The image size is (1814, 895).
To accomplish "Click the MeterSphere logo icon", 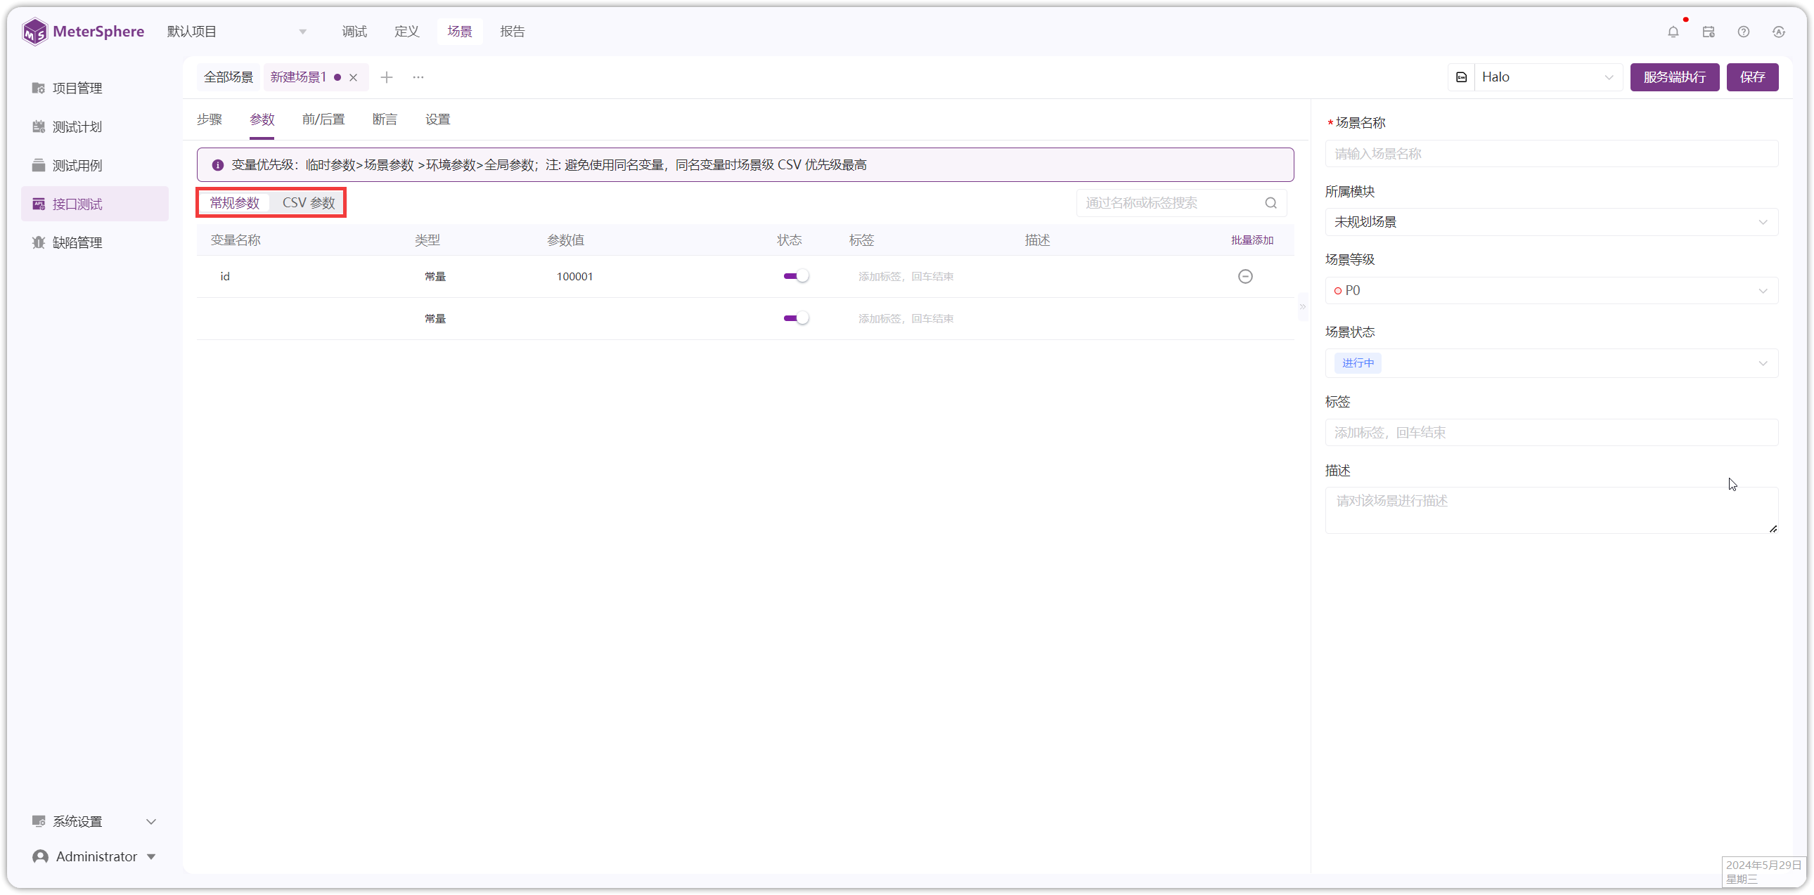I will [x=34, y=32].
